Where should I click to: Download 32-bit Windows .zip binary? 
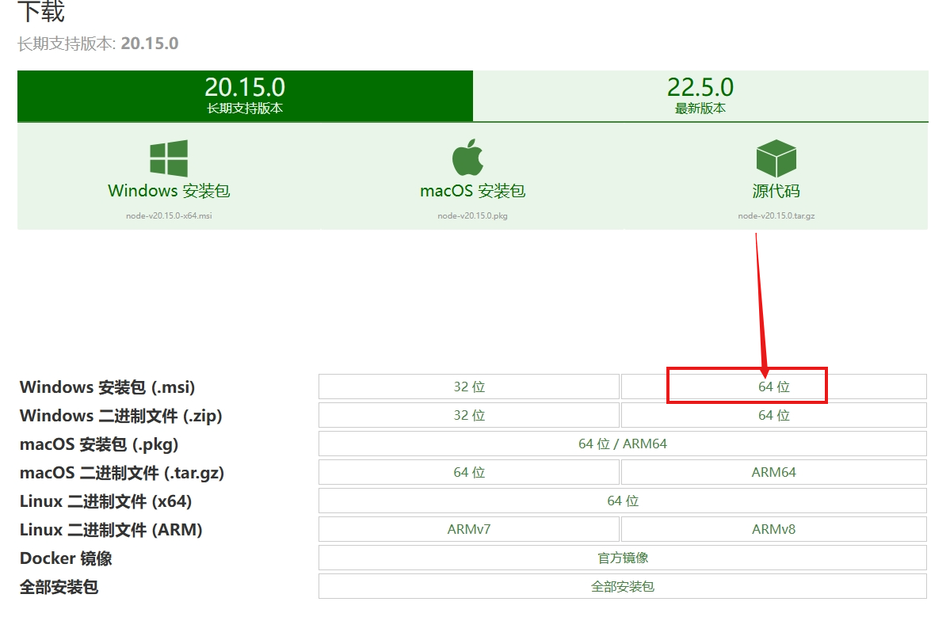point(469,415)
